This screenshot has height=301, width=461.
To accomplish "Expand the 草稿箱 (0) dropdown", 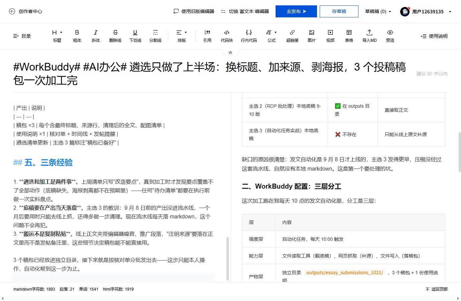I will tap(378, 11).
